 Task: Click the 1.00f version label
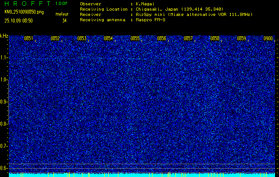point(62,4)
